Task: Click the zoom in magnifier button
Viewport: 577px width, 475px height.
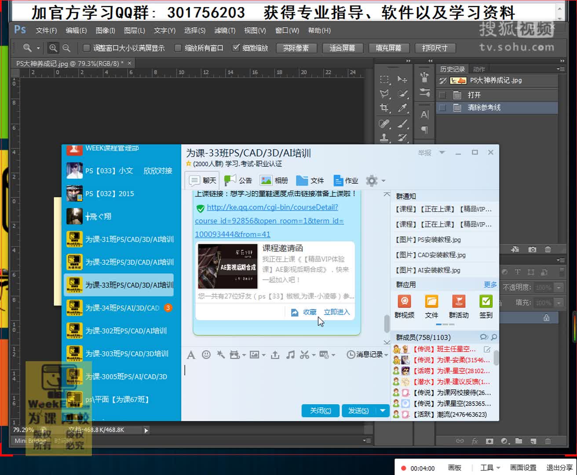Action: [53, 48]
